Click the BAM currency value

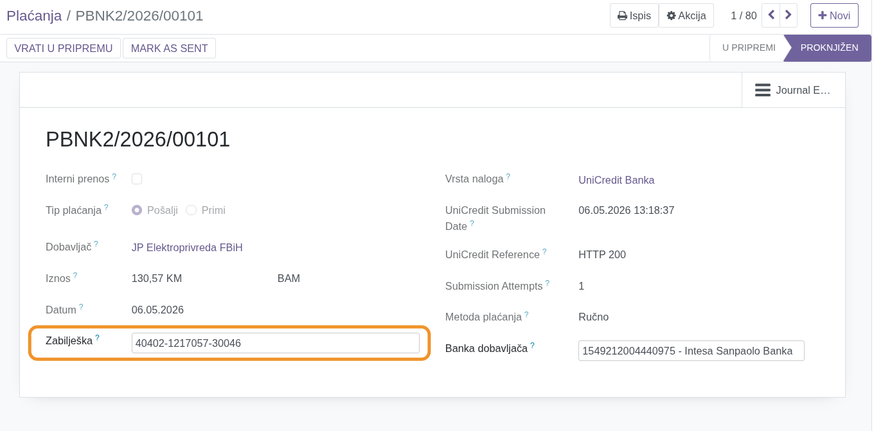coord(289,278)
